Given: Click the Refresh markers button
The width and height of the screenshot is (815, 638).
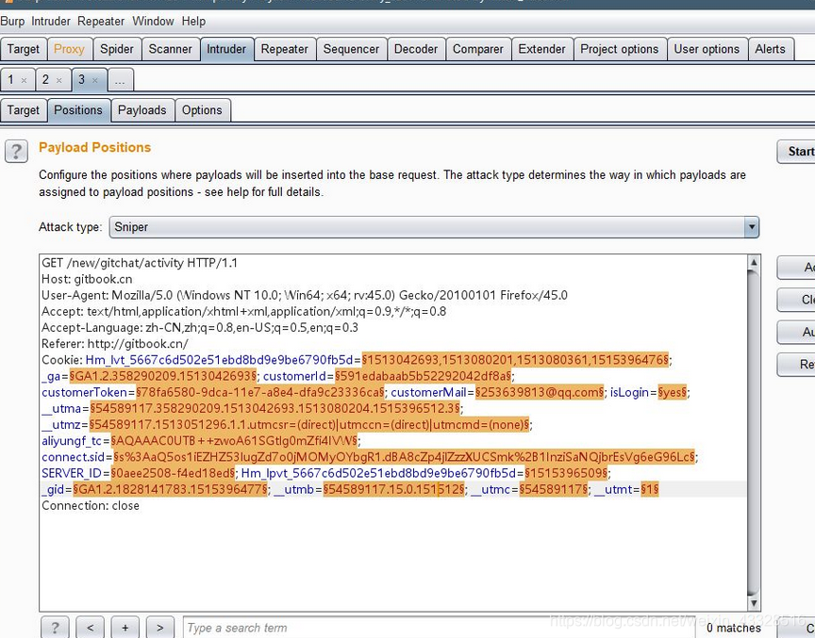Looking at the screenshot, I should pyautogui.click(x=796, y=365).
